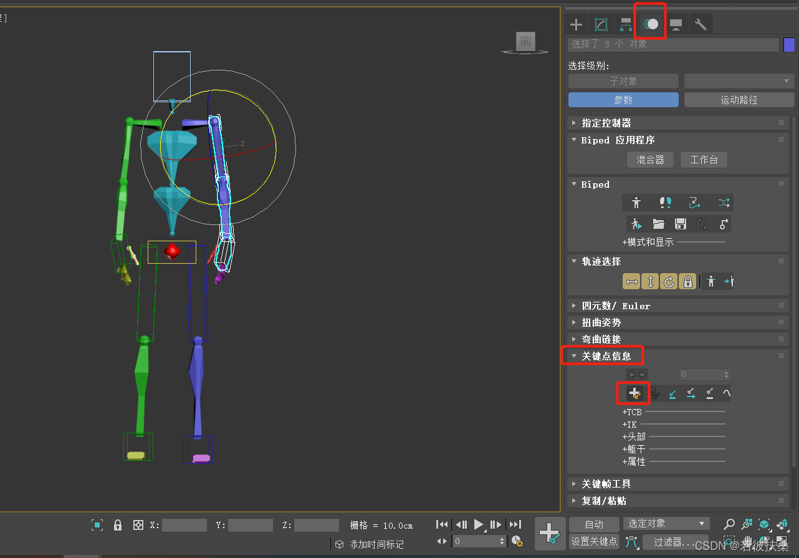799x558 pixels.
Task: Click the Set Sliding Key icon
Action: tap(691, 393)
